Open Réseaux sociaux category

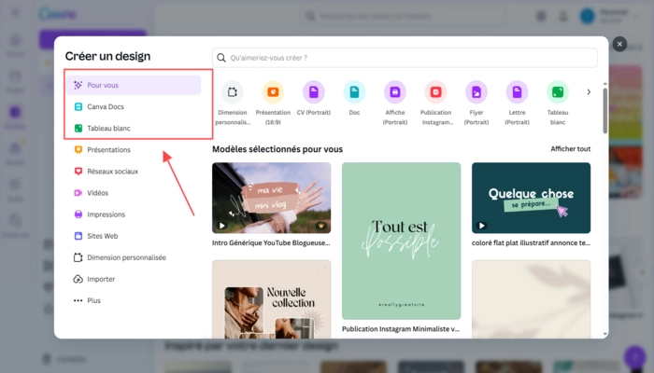pos(134,171)
